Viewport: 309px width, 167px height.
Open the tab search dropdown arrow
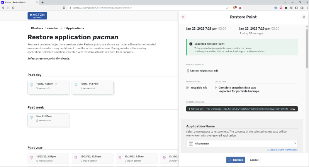285,2
